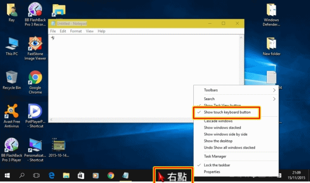The image size is (310, 183).
Task: Maximize the Notepad window
Action: point(223,23)
